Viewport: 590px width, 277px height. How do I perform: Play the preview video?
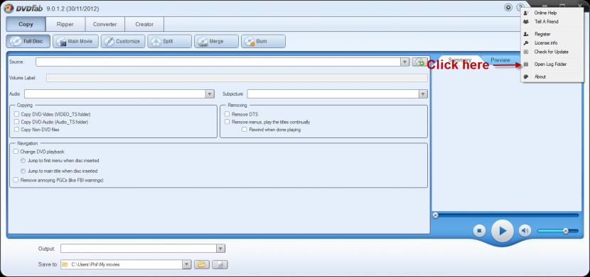(x=503, y=231)
